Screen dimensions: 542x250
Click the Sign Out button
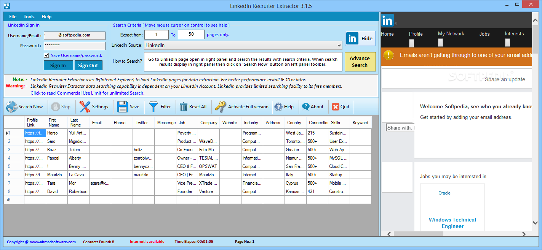click(x=88, y=65)
